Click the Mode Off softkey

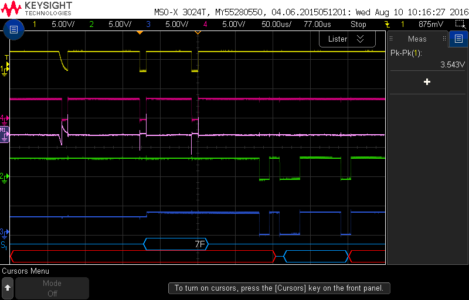[52, 288]
